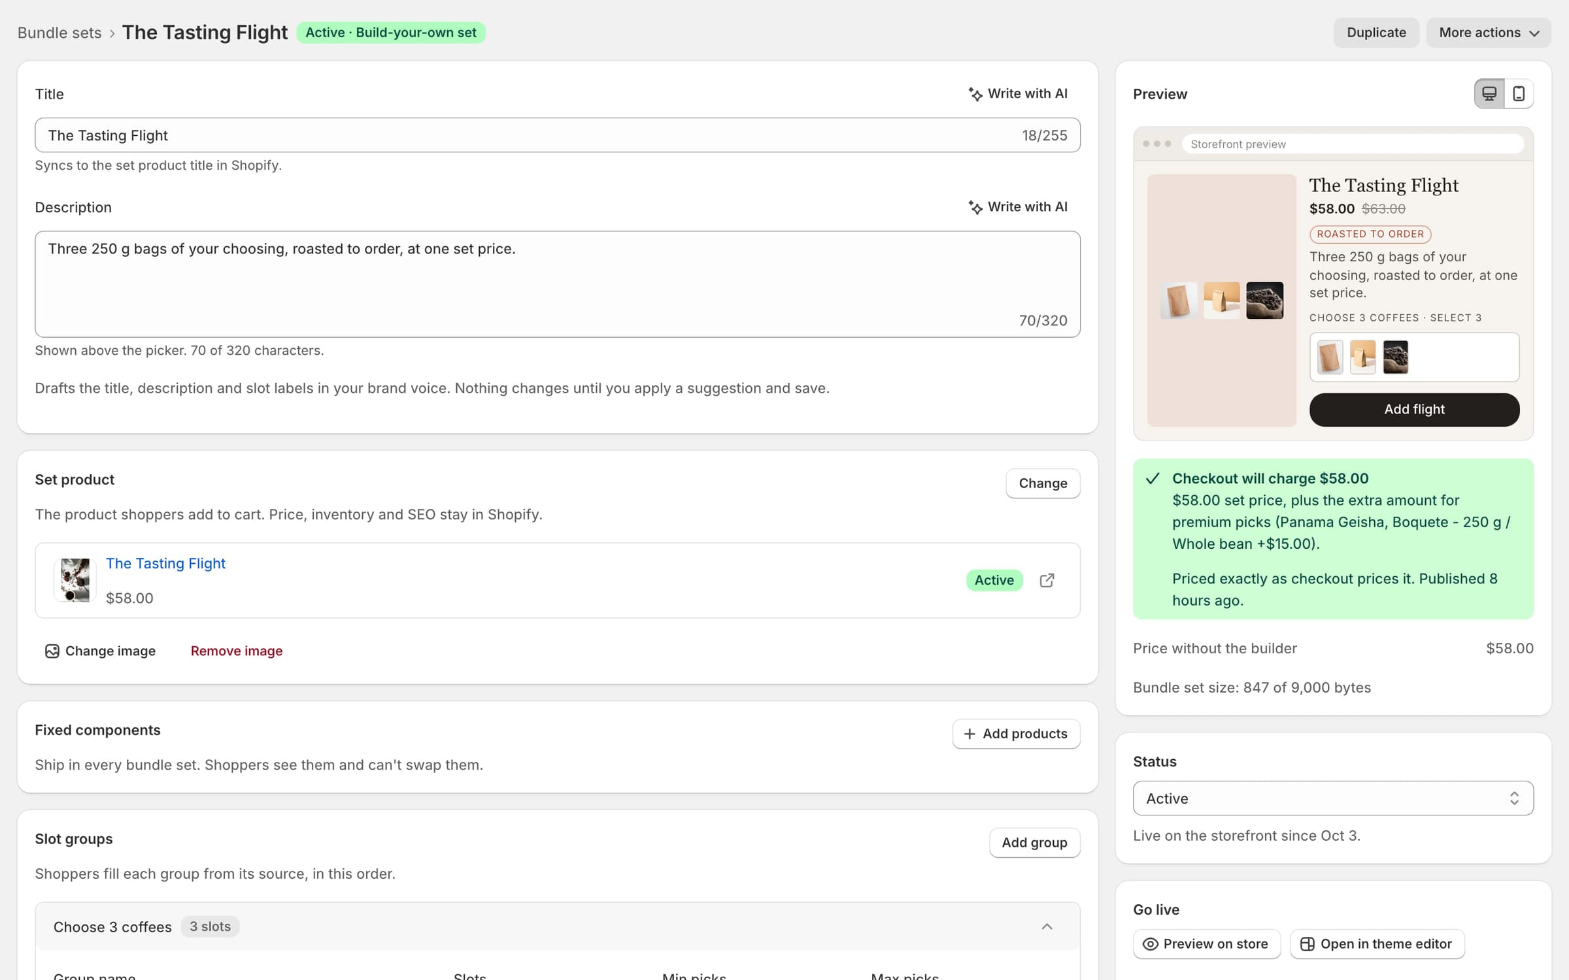Click Write with AI beside Title
Screen dimensions: 1569x980
(x=1017, y=93)
